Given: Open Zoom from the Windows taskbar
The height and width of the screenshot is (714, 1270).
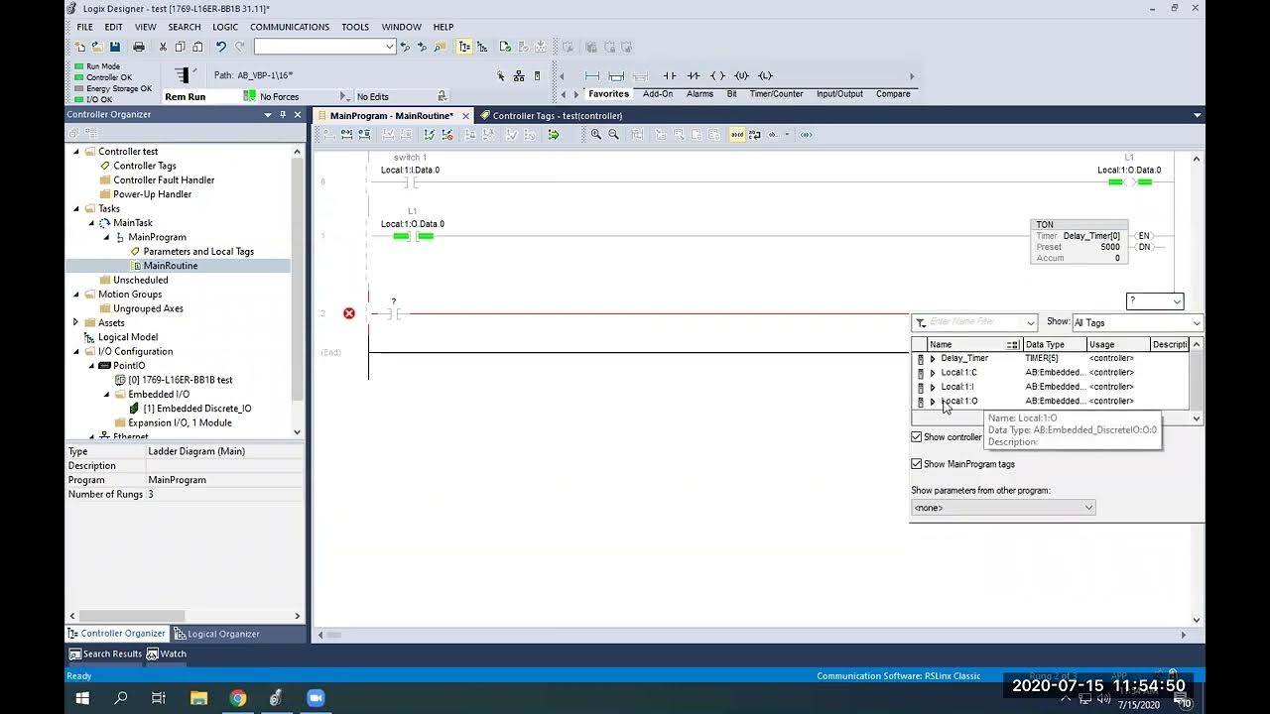Looking at the screenshot, I should point(316,698).
